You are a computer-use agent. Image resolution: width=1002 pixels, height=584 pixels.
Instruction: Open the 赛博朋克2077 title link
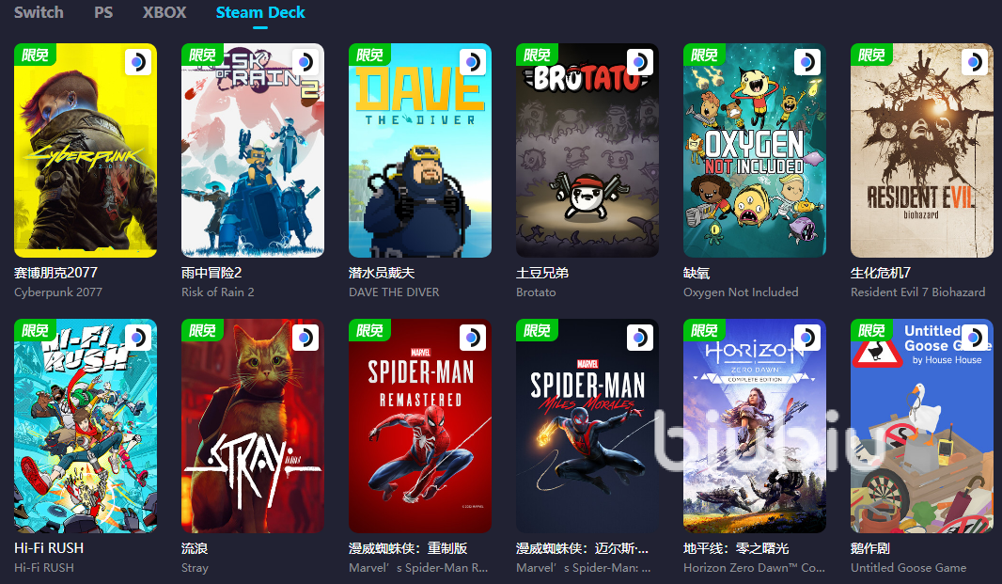tap(55, 273)
